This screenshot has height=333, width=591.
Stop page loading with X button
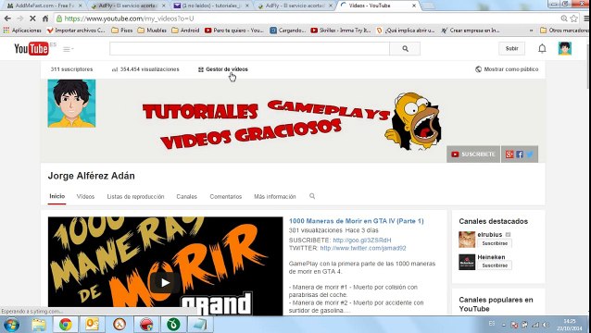click(32, 18)
